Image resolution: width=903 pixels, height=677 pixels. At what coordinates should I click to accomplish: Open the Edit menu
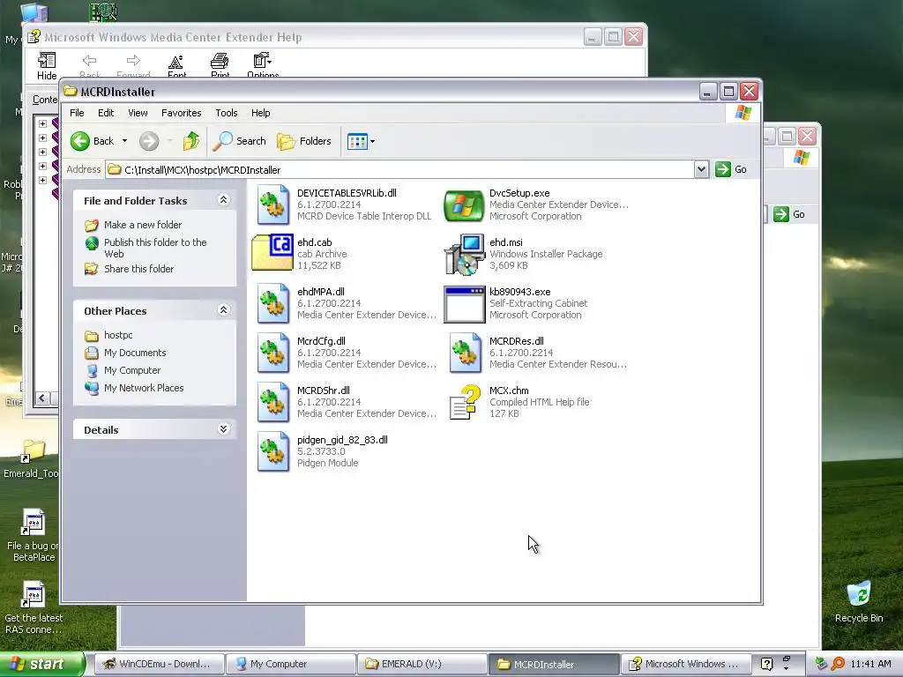click(x=106, y=113)
